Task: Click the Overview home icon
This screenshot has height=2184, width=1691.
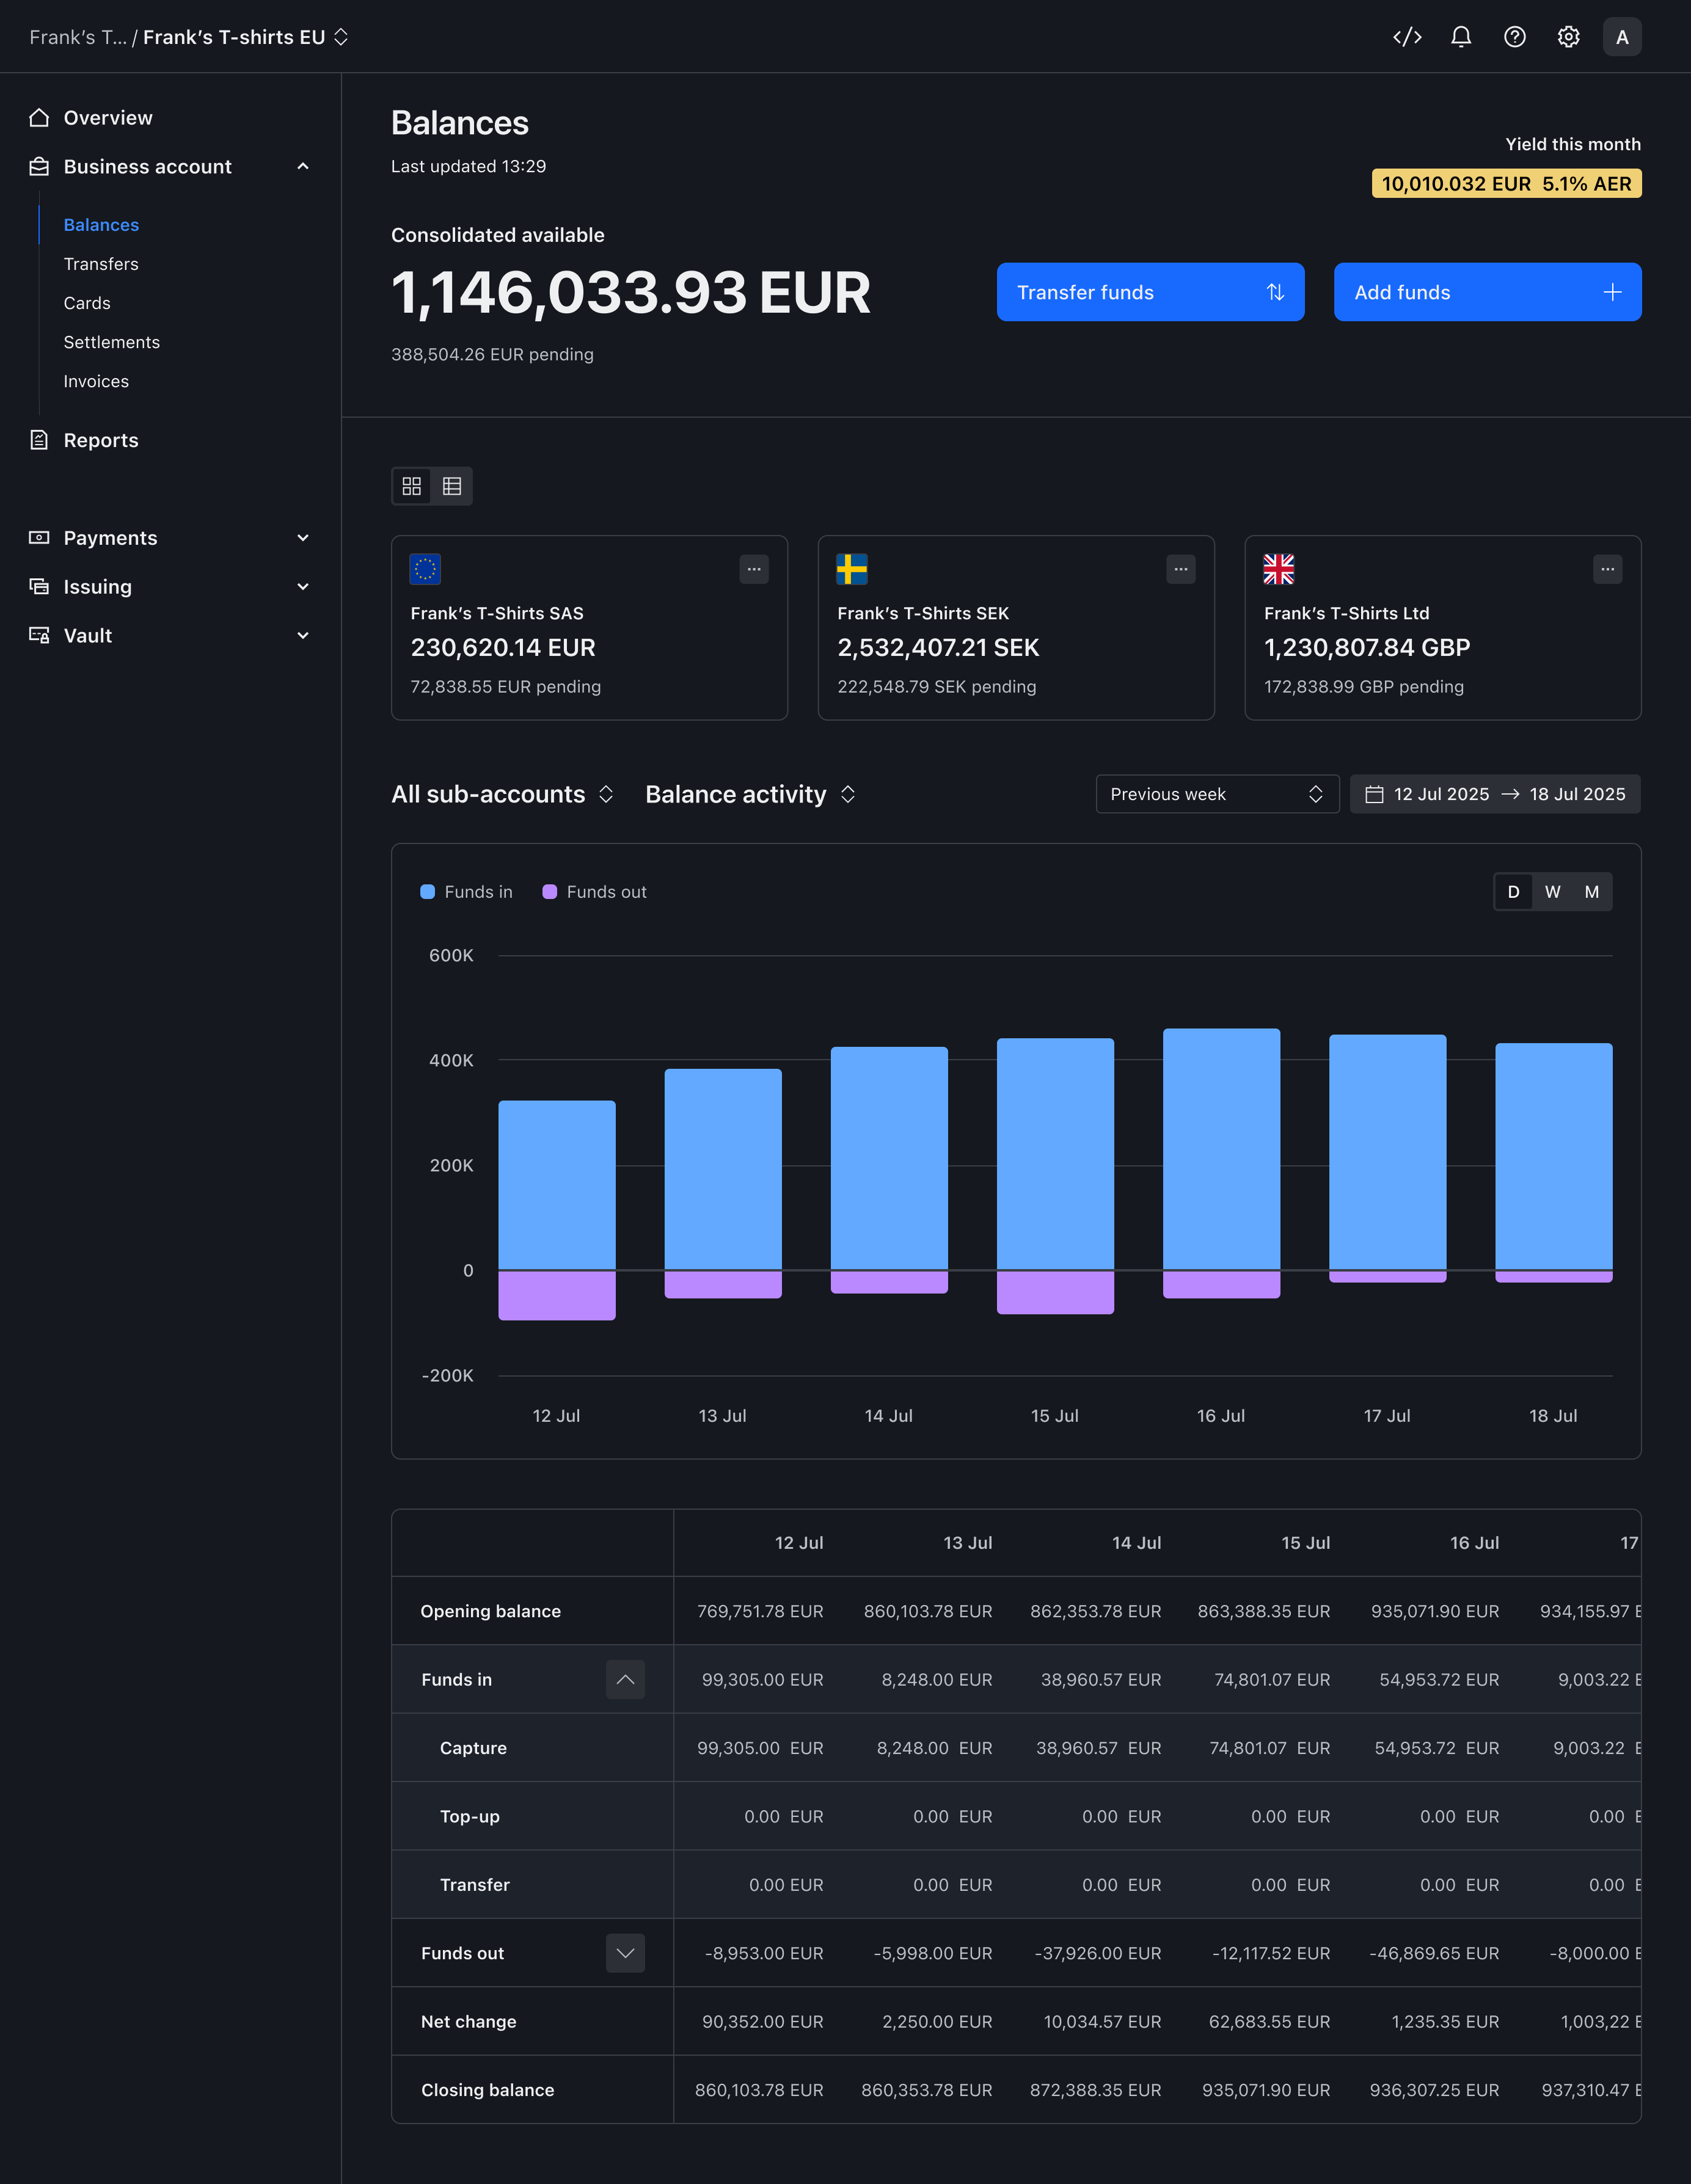Action: [x=39, y=118]
